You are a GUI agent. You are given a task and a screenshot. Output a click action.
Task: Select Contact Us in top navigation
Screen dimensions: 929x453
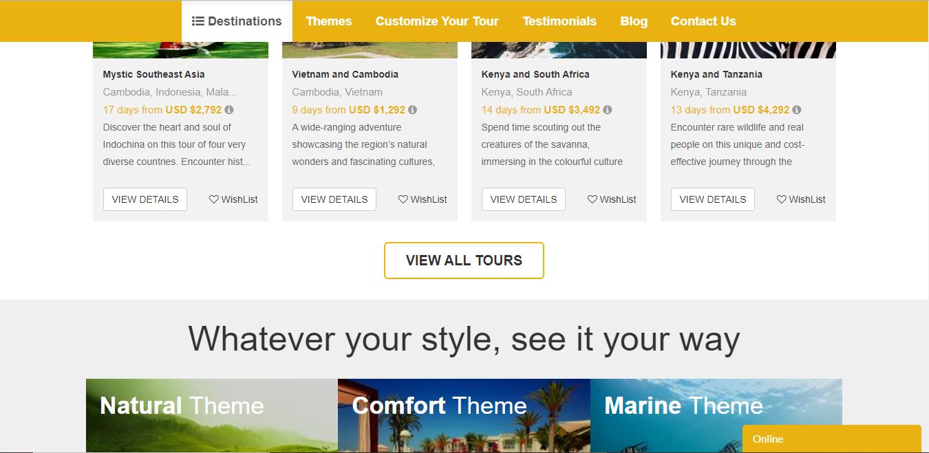[703, 21]
